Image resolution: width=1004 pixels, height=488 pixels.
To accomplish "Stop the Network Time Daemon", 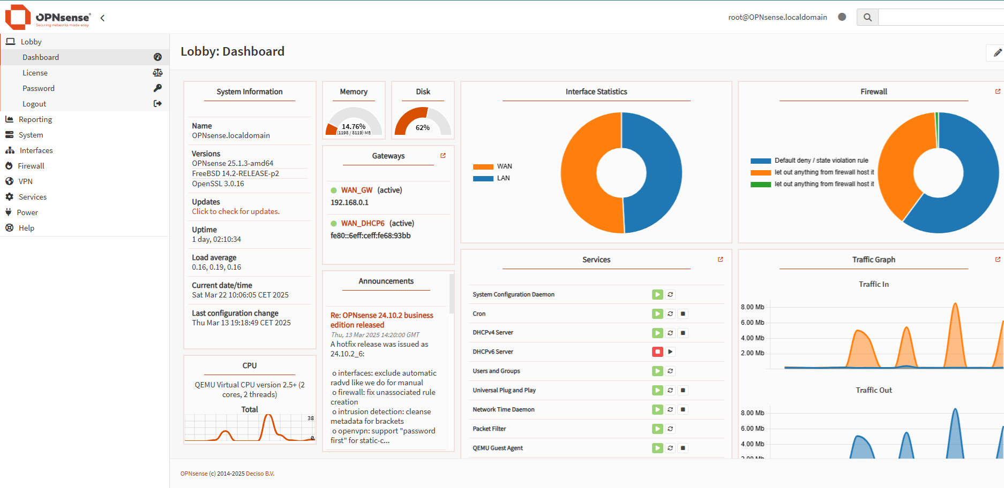I will coord(683,409).
